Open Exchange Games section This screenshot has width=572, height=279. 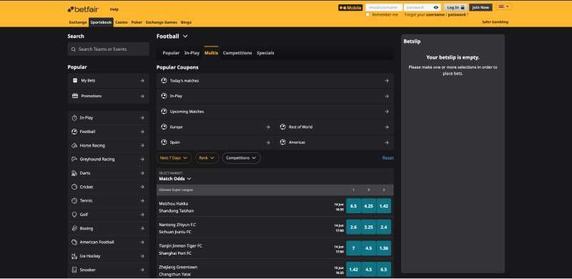pyautogui.click(x=162, y=22)
